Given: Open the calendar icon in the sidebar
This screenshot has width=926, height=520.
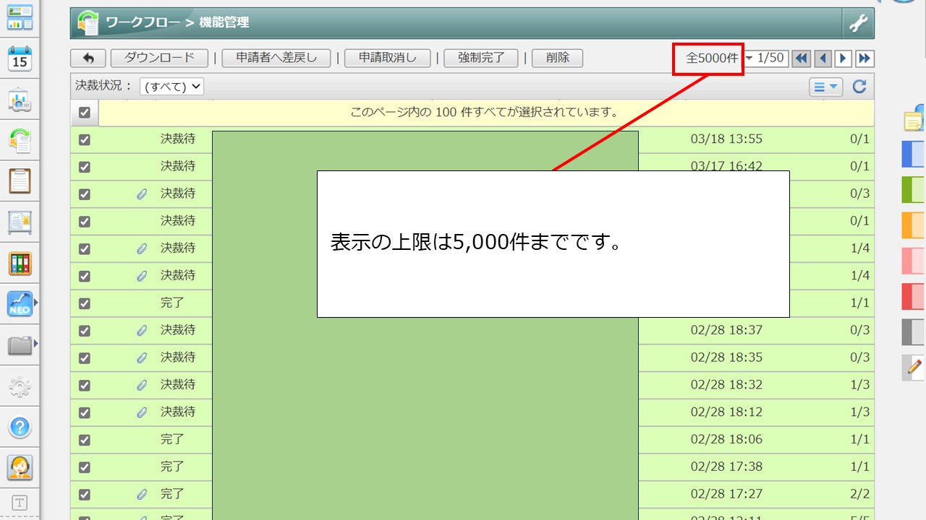Looking at the screenshot, I should 20,59.
